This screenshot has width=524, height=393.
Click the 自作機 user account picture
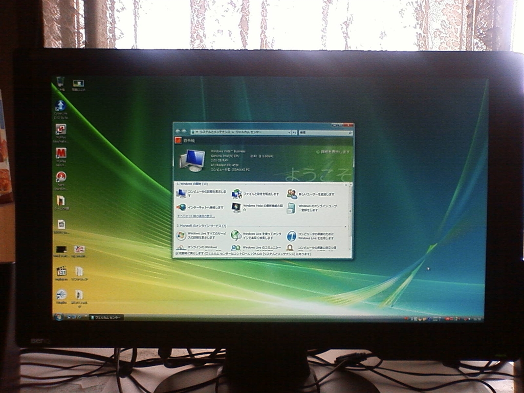[178, 140]
